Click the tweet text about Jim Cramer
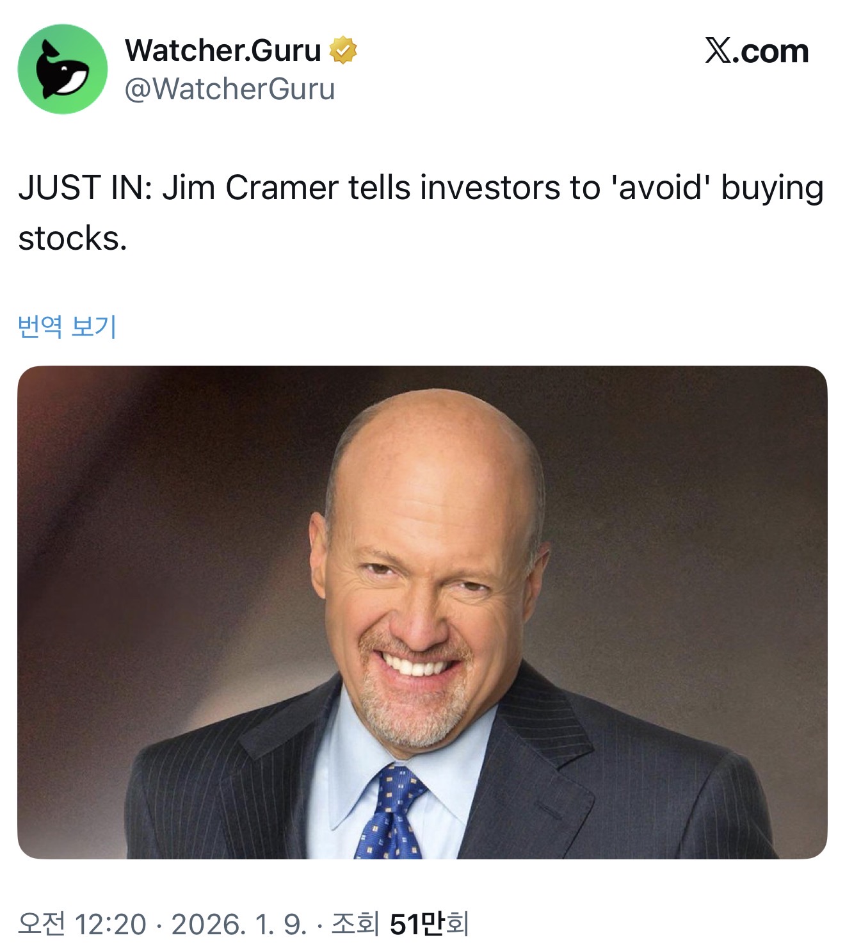Viewport: 845px width, 949px height. click(x=421, y=213)
